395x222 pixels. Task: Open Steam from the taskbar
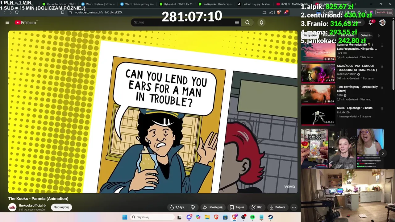tap(271, 217)
